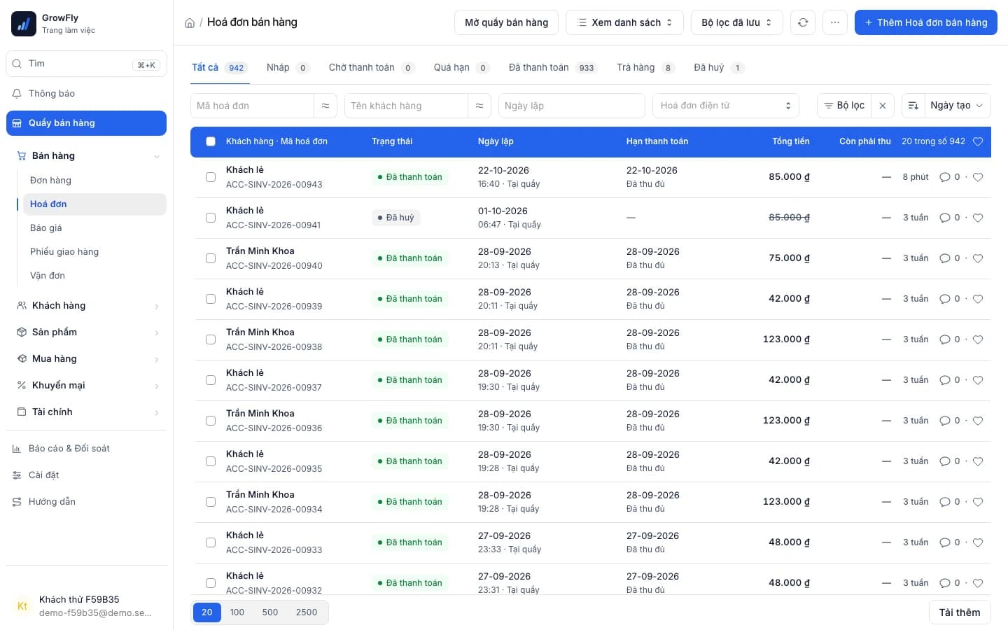
Task: Favorite invoice ACC-SINV-2026-00943 with heart icon
Action: click(978, 177)
